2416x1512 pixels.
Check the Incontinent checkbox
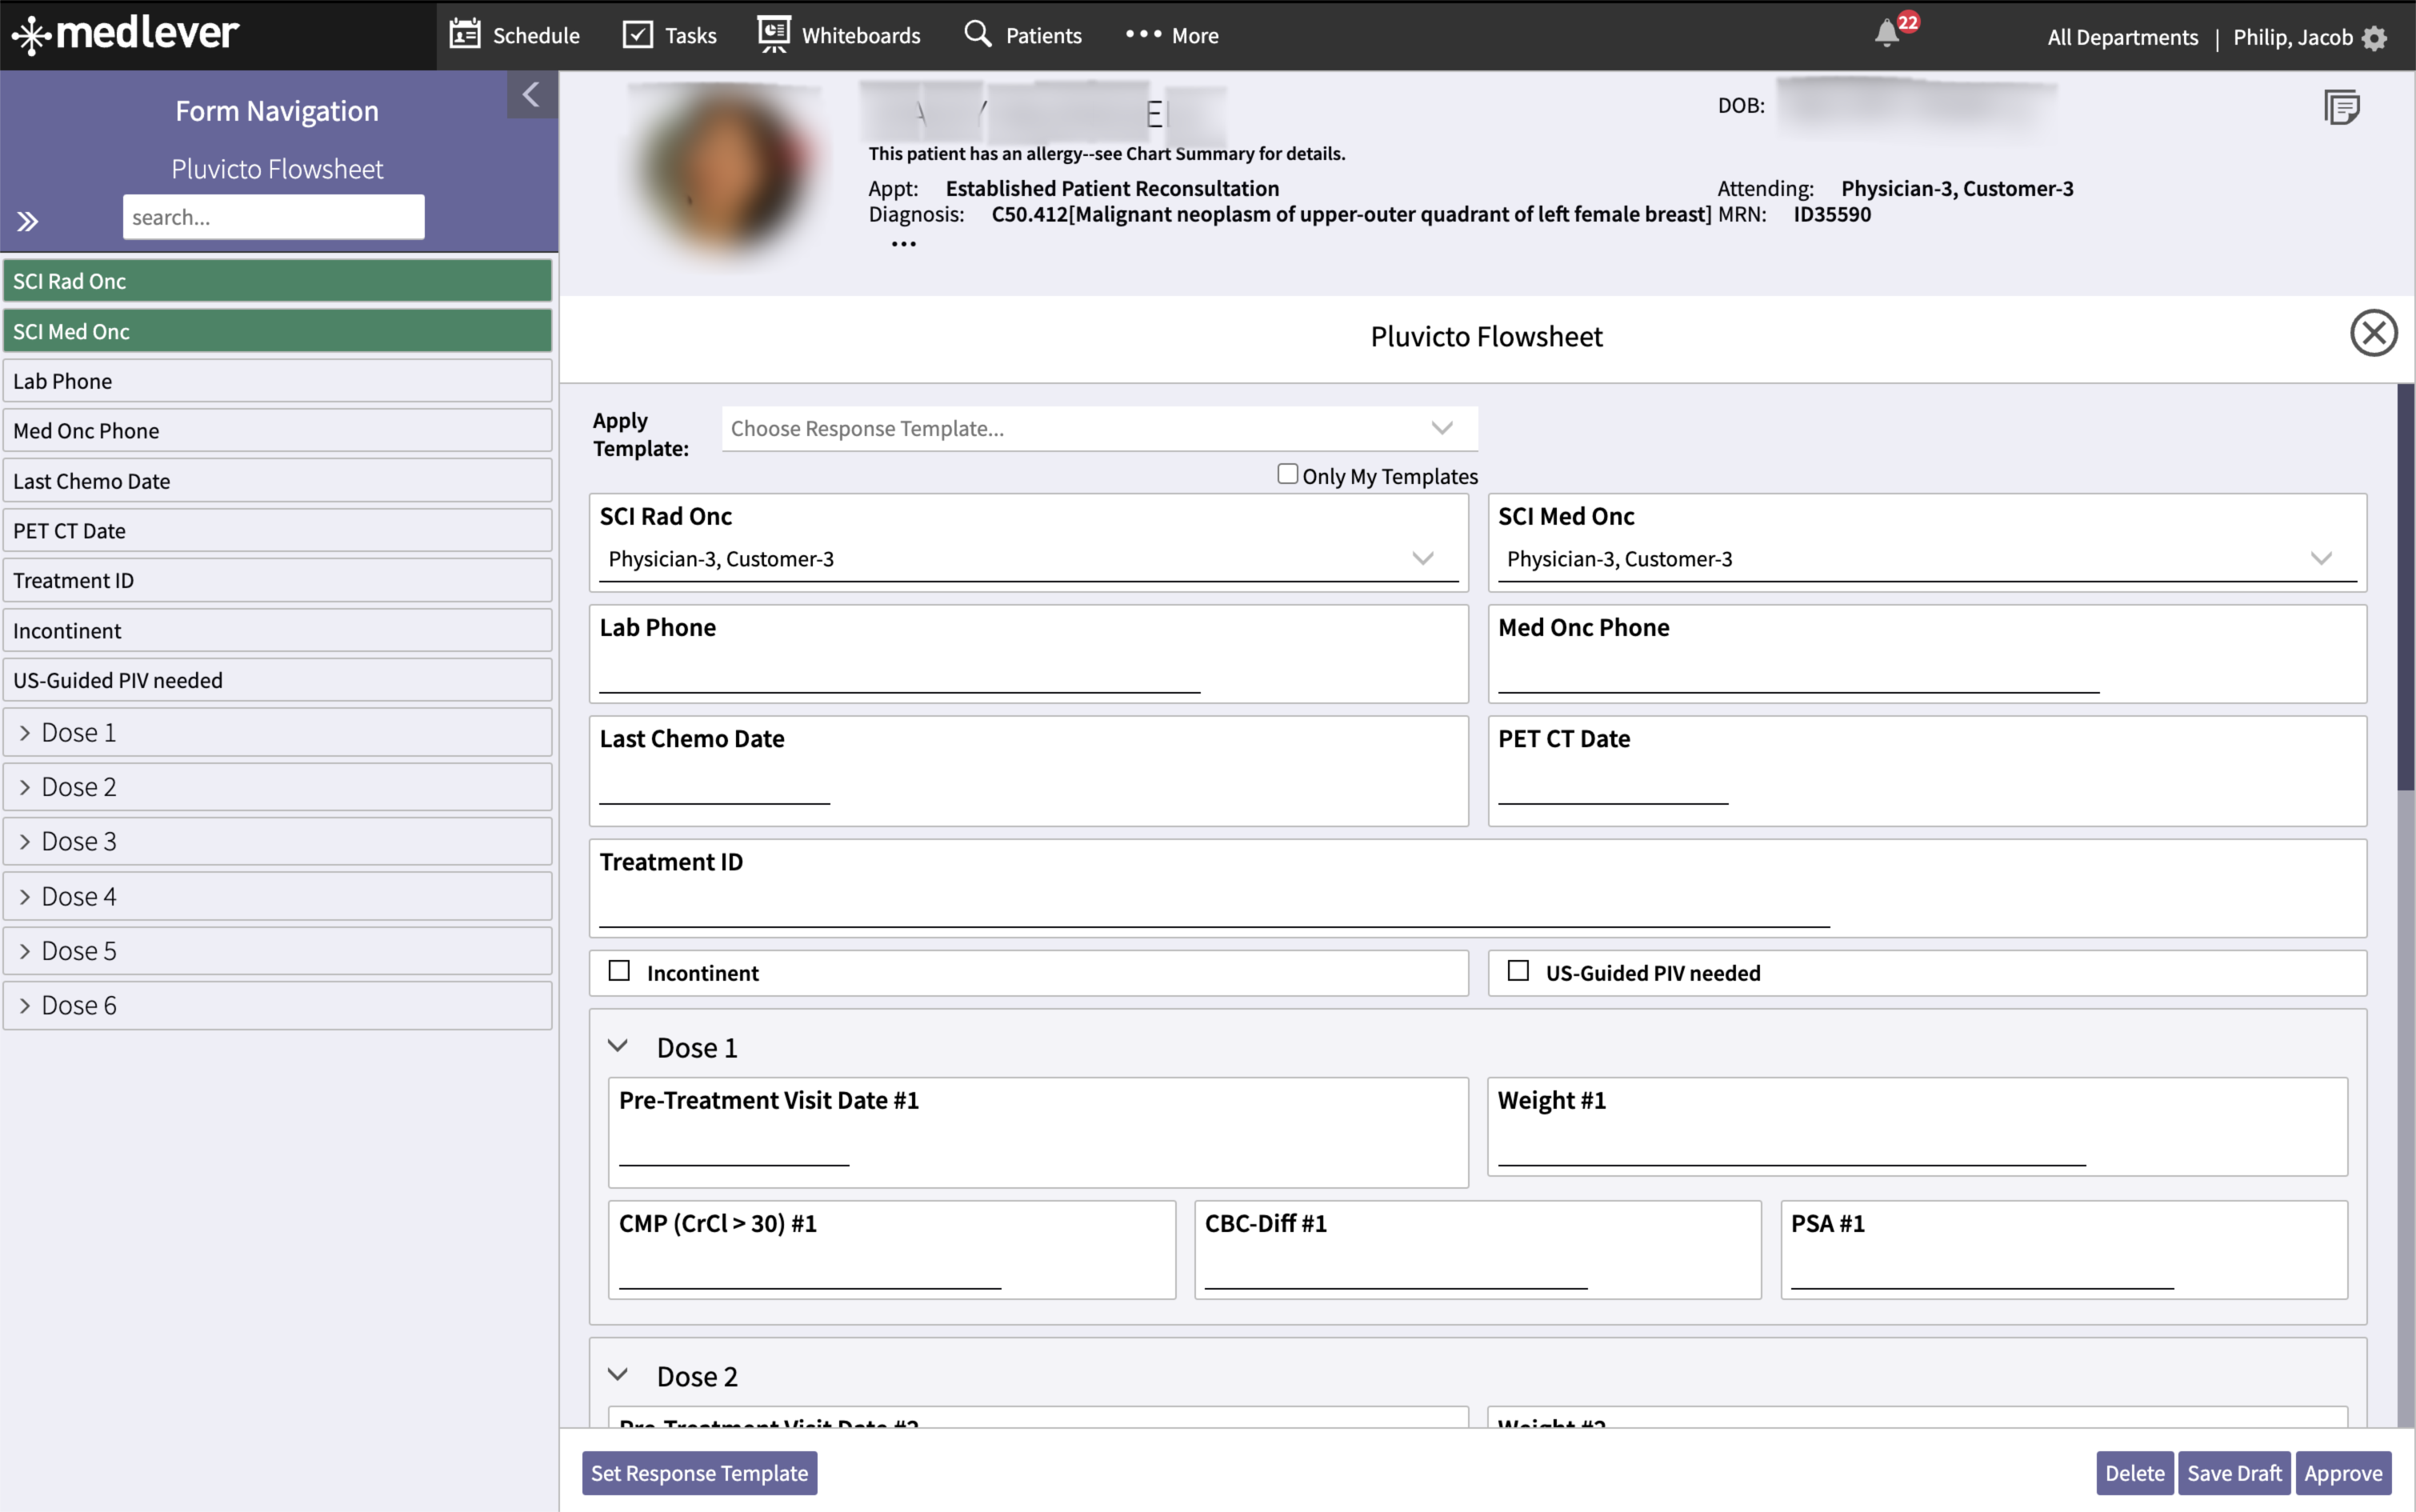click(619, 971)
